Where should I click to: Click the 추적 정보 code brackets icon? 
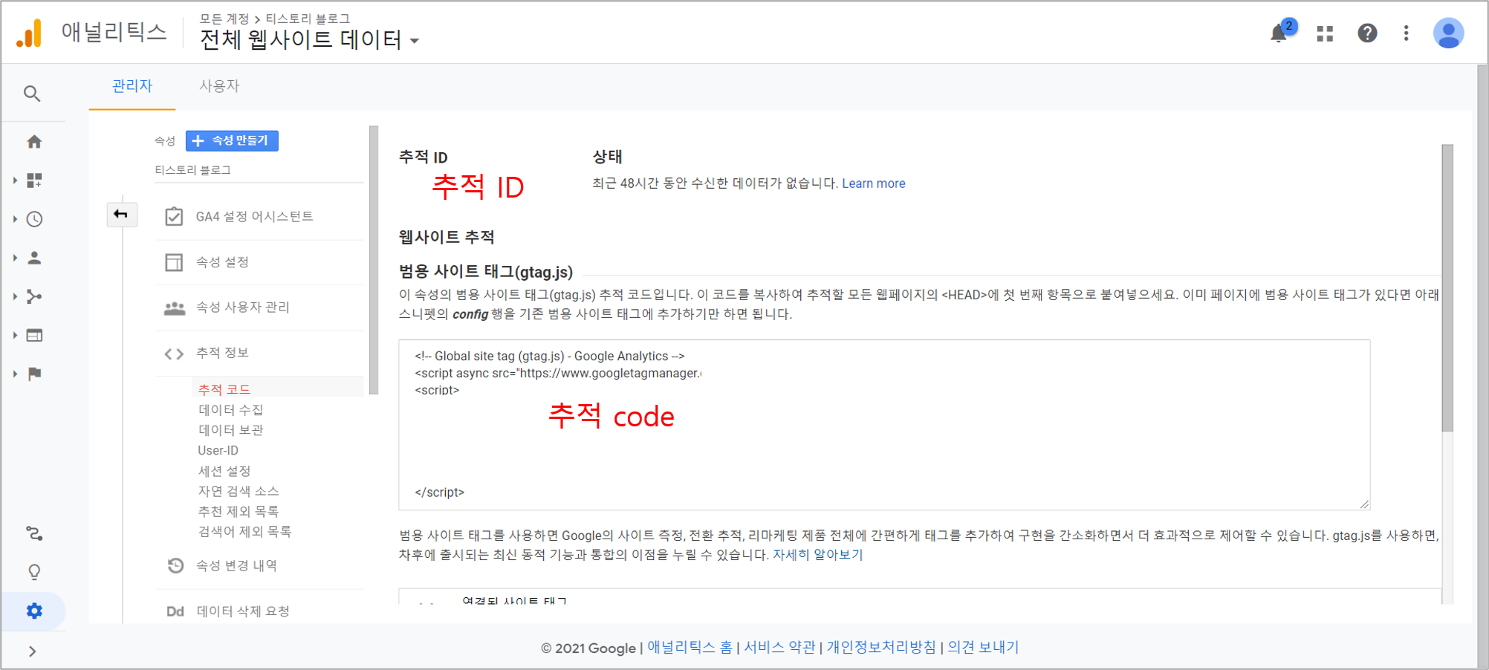point(174,354)
